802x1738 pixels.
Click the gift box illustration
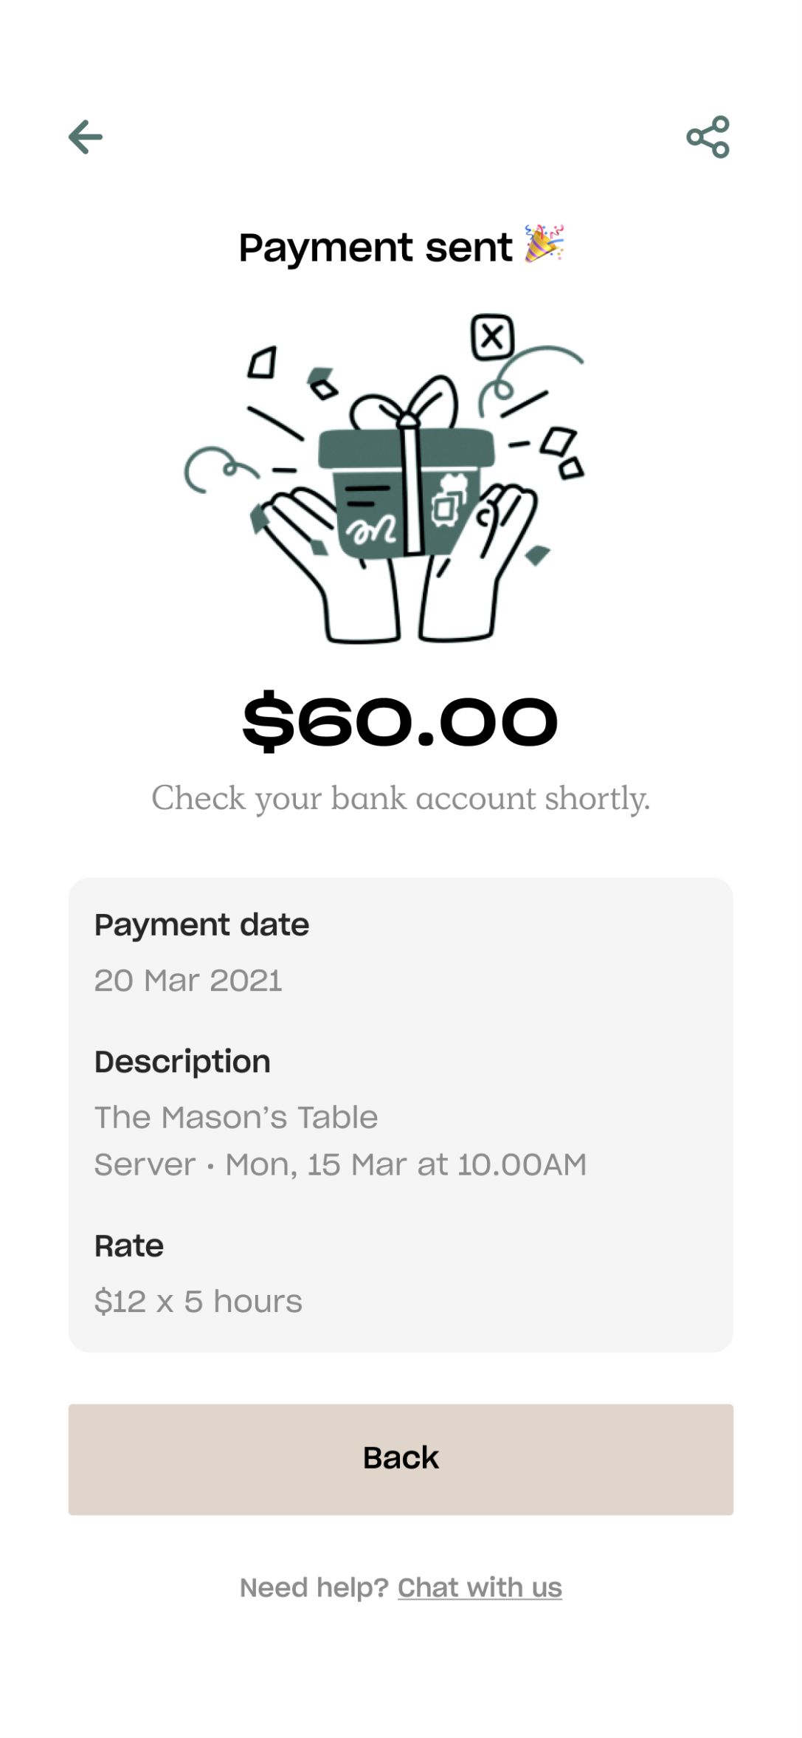[406, 487]
